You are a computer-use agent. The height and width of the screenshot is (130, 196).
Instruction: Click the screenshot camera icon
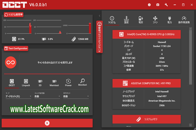coord(158,5)
